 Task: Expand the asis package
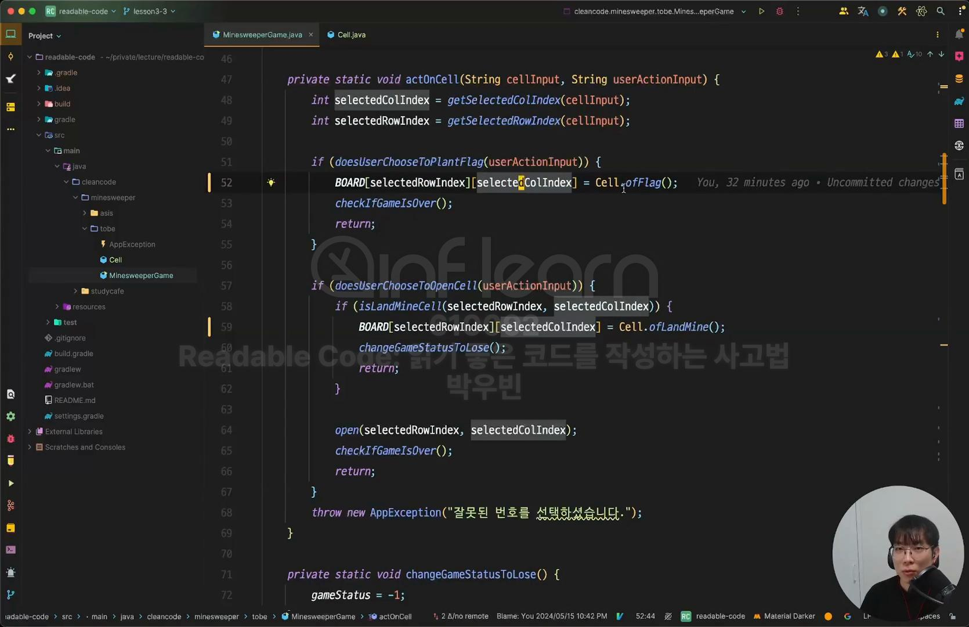click(85, 213)
